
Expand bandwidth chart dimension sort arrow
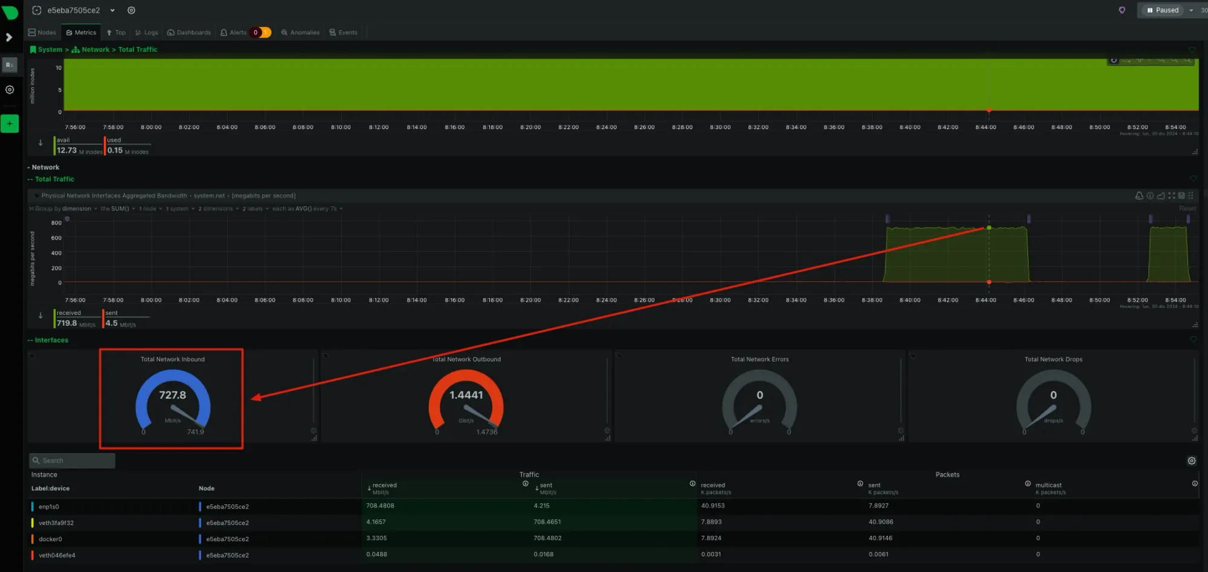click(x=40, y=316)
